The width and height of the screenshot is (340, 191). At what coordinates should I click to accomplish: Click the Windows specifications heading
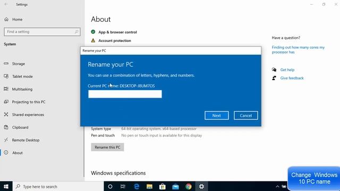click(118, 173)
